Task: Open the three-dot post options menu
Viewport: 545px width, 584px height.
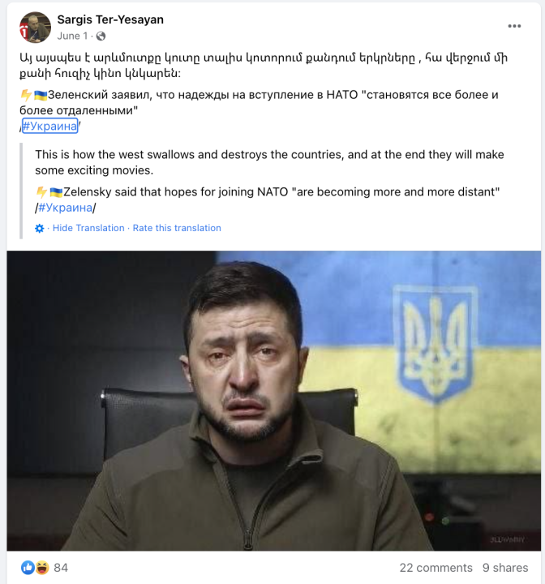Action: [514, 26]
